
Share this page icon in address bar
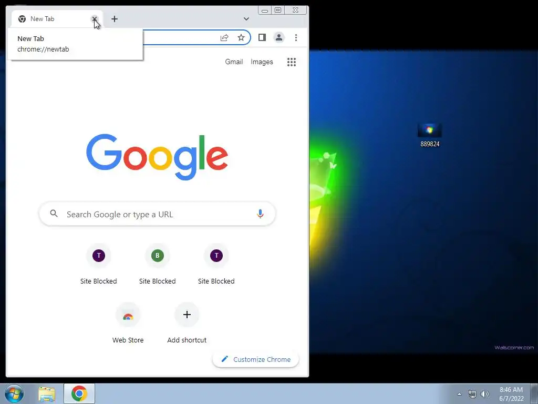click(x=224, y=37)
